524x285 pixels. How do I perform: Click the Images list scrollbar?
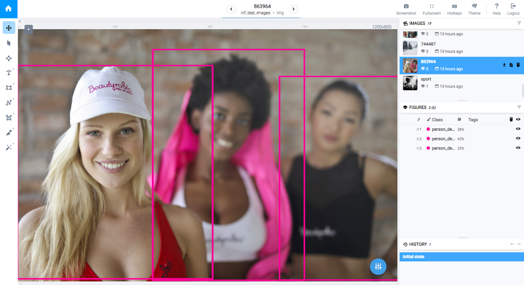pos(523,91)
